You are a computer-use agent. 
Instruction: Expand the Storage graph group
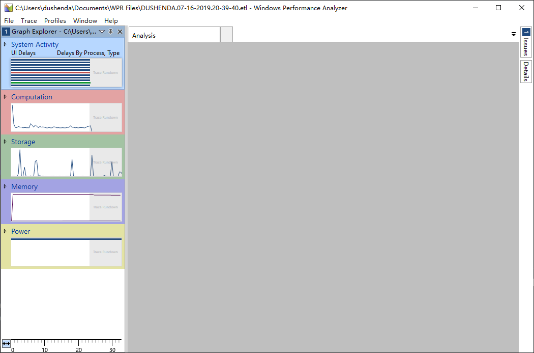coord(5,142)
